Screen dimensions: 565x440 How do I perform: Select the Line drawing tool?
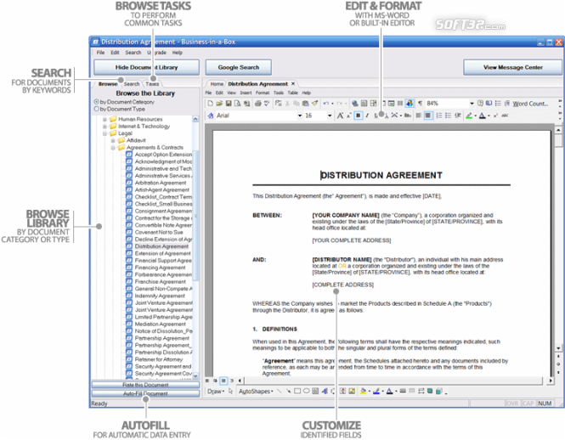pyautogui.click(x=280, y=391)
